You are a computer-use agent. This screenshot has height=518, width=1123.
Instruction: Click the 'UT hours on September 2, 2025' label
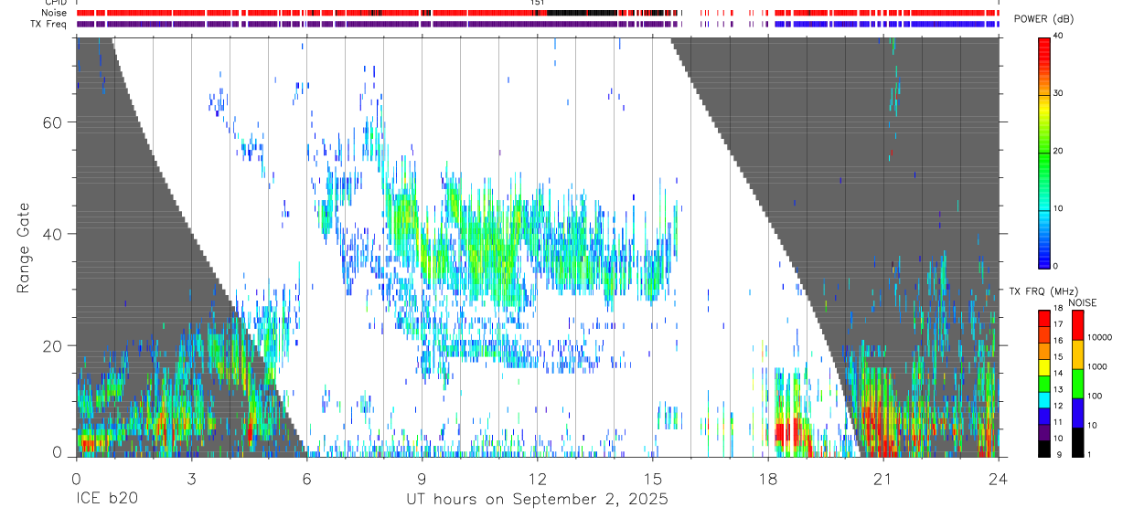537,500
